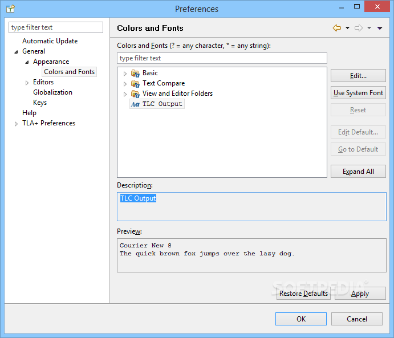Select the Appearance page

pyautogui.click(x=51, y=62)
